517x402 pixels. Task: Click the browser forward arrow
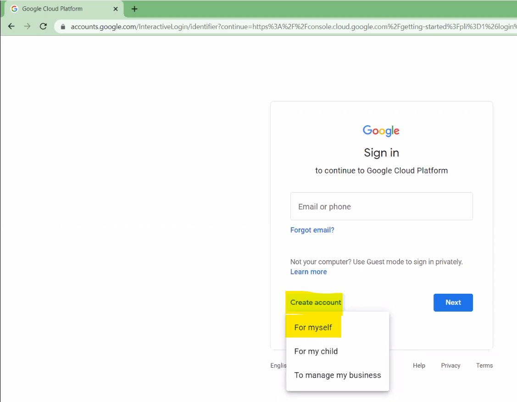coord(28,26)
